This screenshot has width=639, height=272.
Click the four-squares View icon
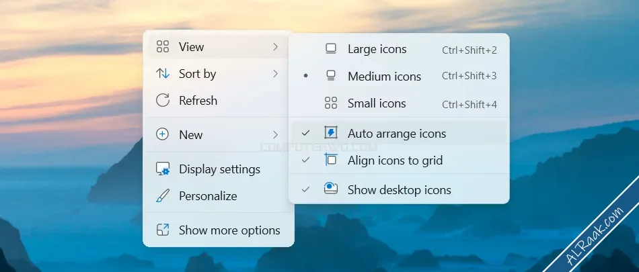coord(163,47)
